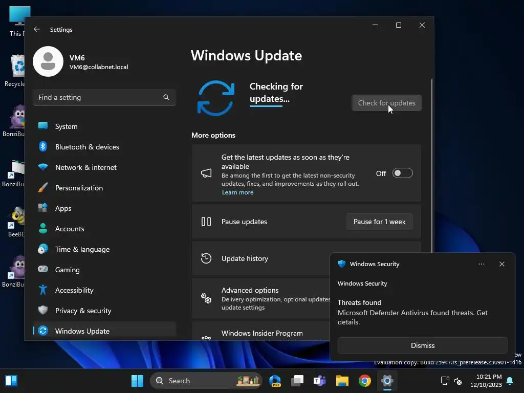Open Task View from taskbar

click(297, 381)
